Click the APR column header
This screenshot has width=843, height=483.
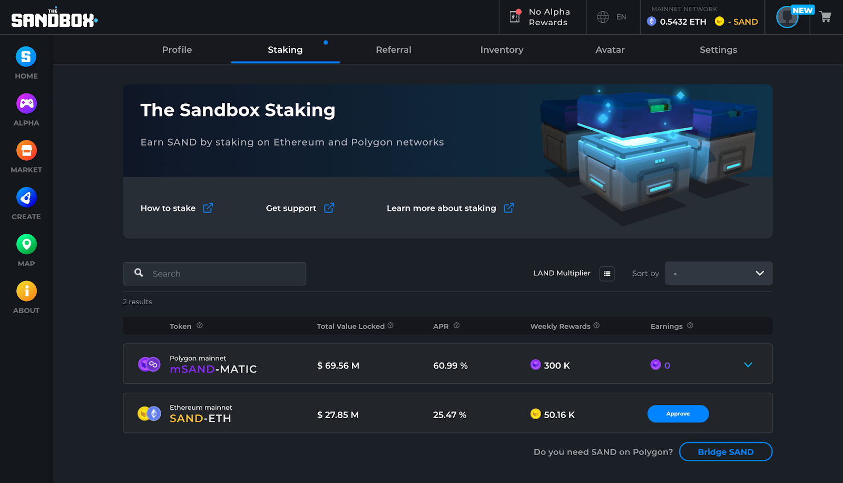pyautogui.click(x=441, y=326)
